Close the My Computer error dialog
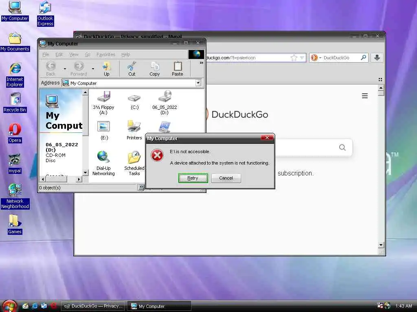This screenshot has height=312, width=417. click(267, 137)
